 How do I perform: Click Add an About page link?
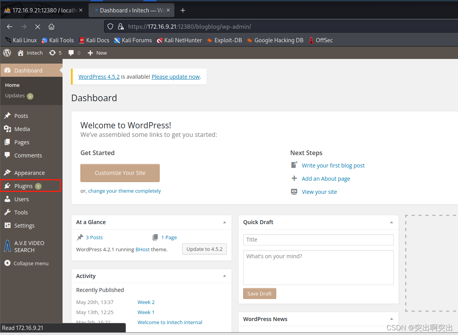[x=326, y=179]
